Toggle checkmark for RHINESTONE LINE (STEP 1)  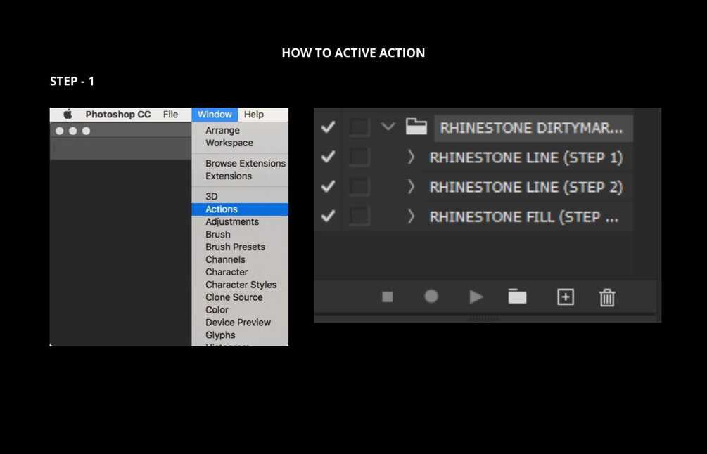click(328, 157)
